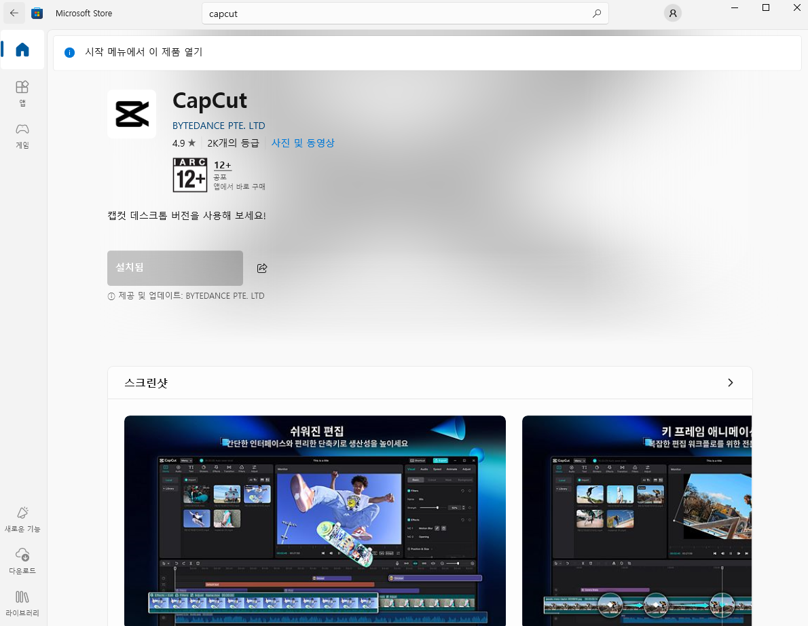The image size is (808, 626).
Task: Open 라이브러리 in sidebar
Action: [x=22, y=604]
